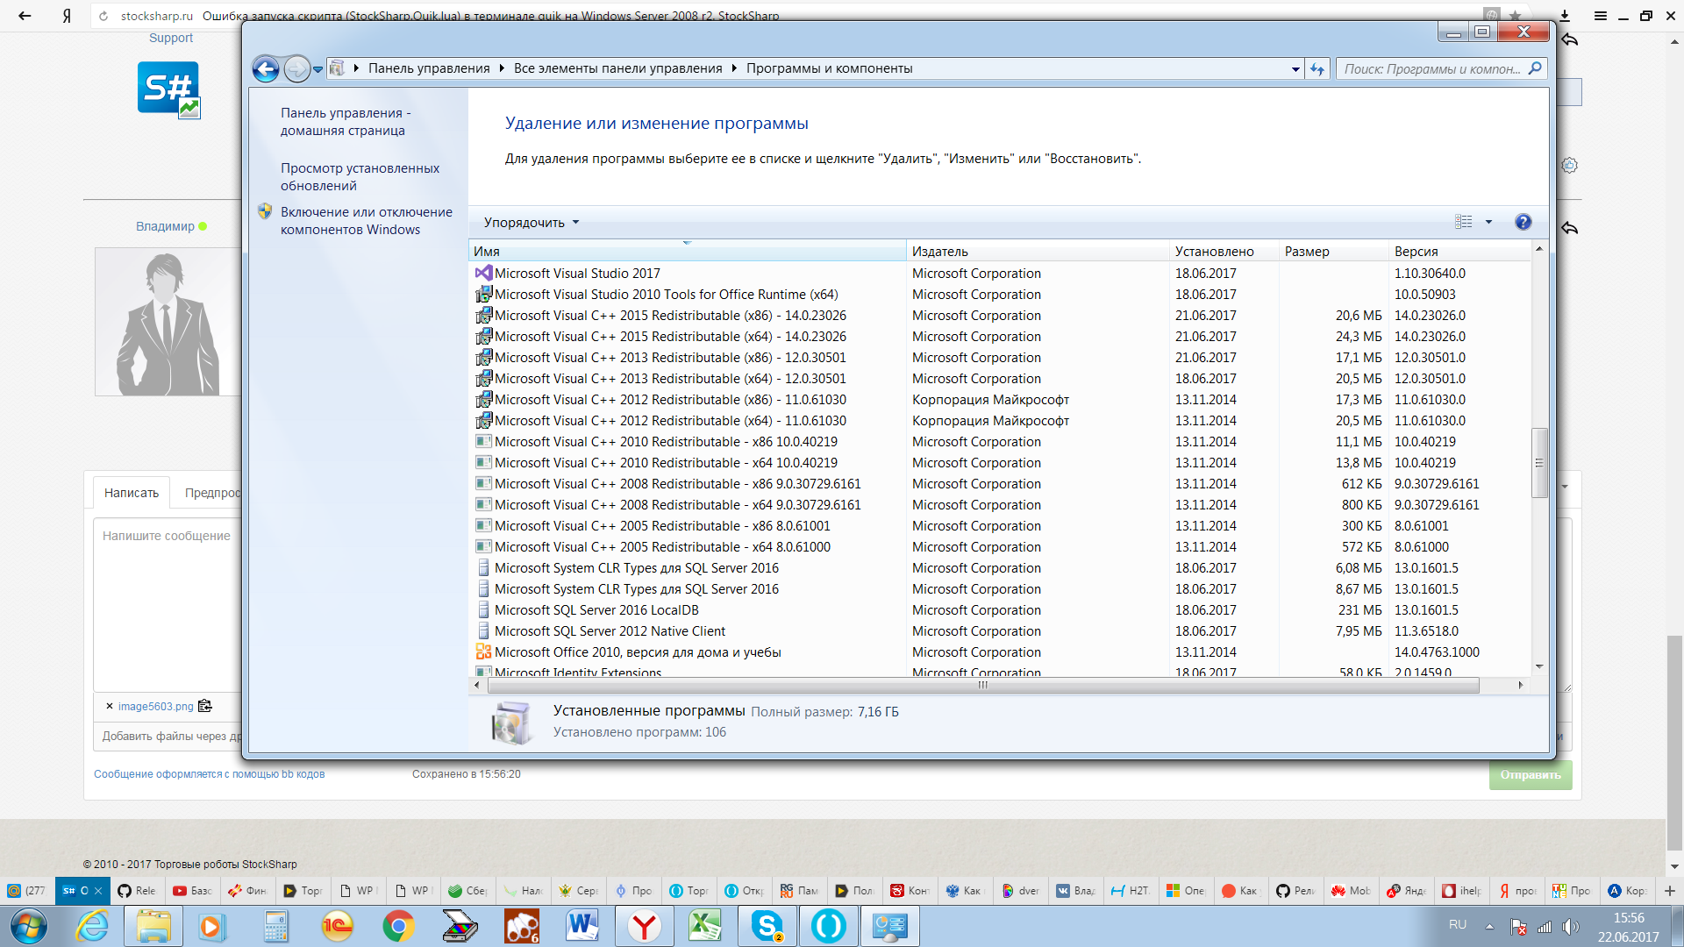This screenshot has width=1684, height=947.
Task: Sort by Издатель column header
Action: point(1038,252)
